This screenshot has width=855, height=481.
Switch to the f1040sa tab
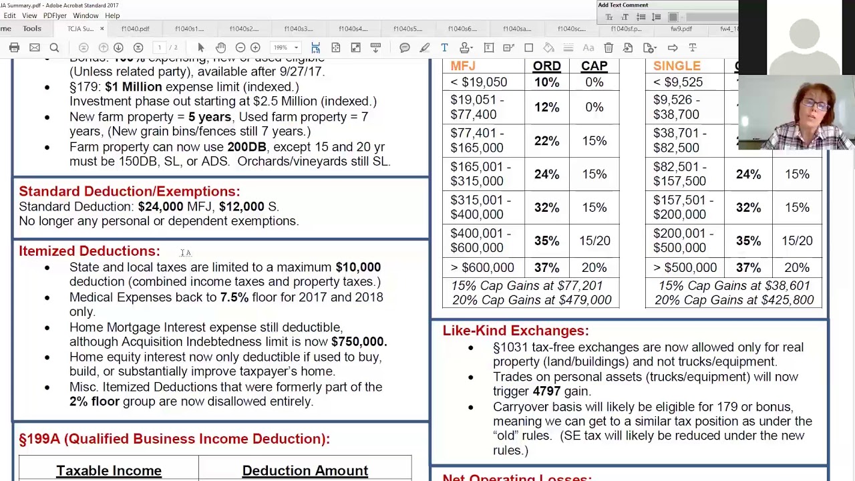[x=517, y=29]
